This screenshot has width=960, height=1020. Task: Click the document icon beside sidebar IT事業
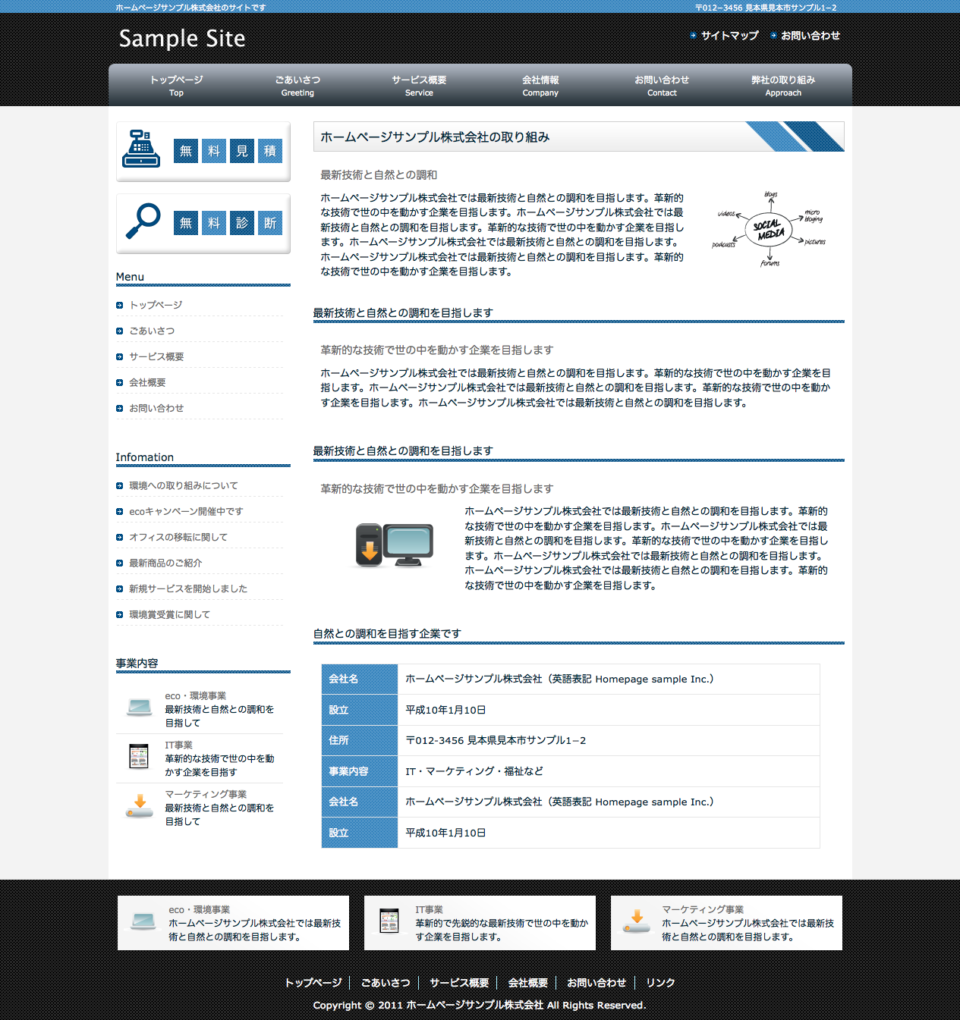139,757
